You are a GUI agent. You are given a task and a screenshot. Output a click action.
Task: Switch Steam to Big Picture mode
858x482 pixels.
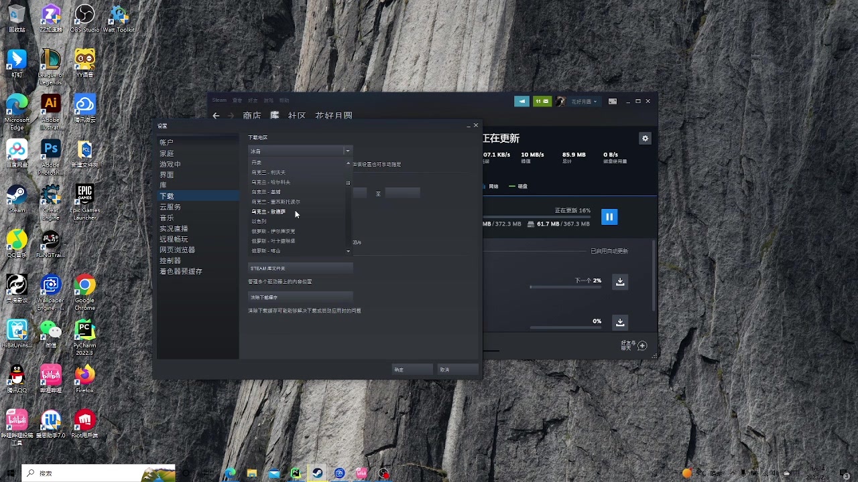pyautogui.click(x=613, y=101)
